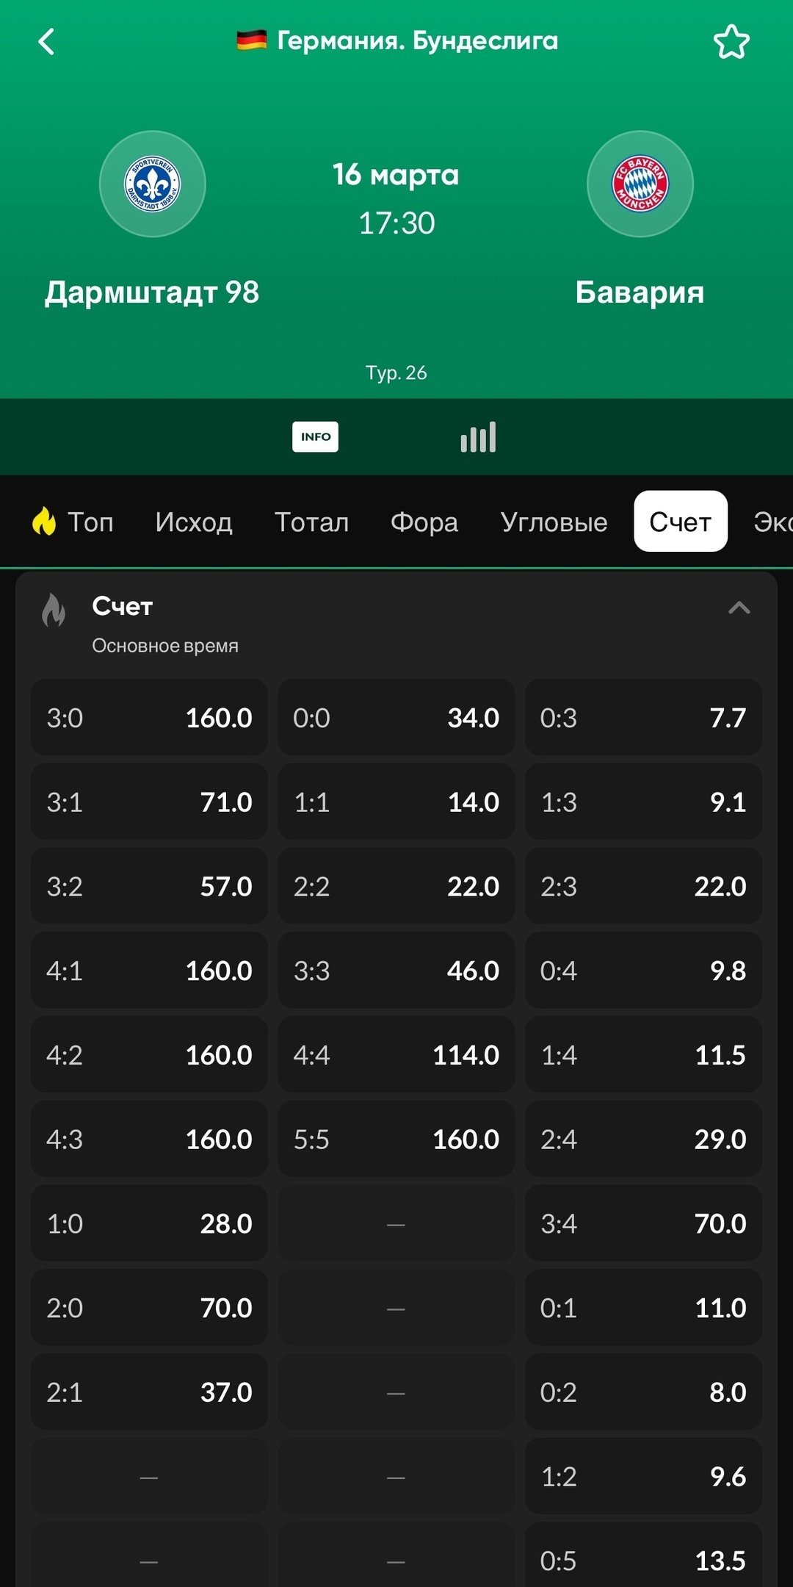Tap the flame icon beside Счет header
The width and height of the screenshot is (793, 1587).
[54, 610]
